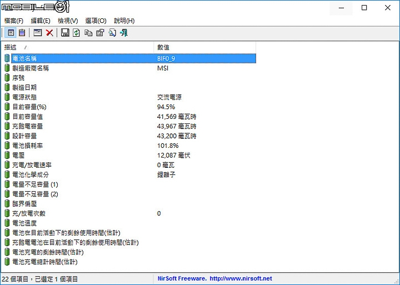Screen dimensions: 400x285
Task: Click the 94.5% capacity value
Action: (x=166, y=107)
